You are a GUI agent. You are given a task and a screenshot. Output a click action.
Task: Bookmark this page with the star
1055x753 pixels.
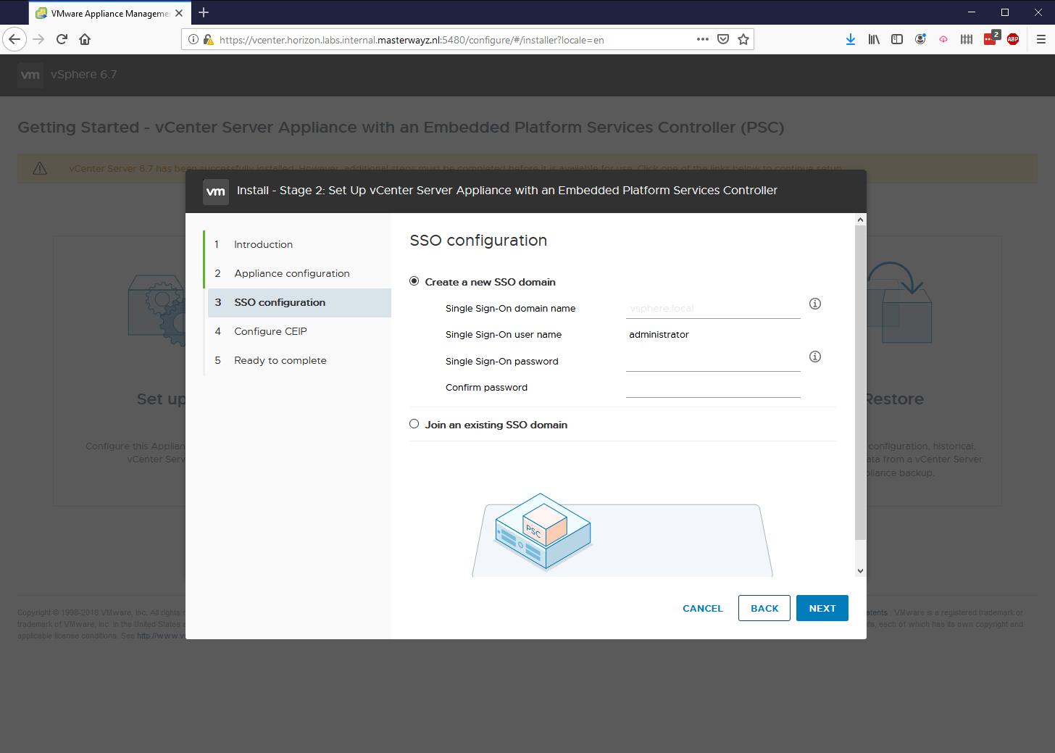click(x=743, y=39)
